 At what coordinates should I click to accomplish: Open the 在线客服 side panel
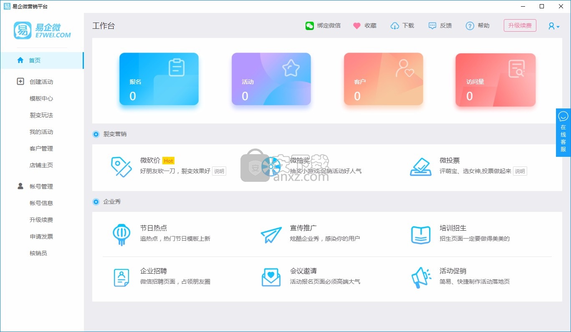coord(563,133)
